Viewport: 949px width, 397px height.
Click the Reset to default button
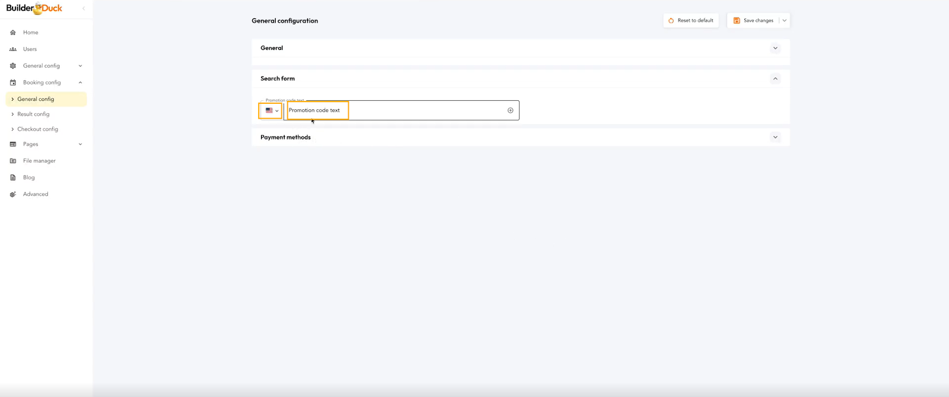(x=691, y=21)
